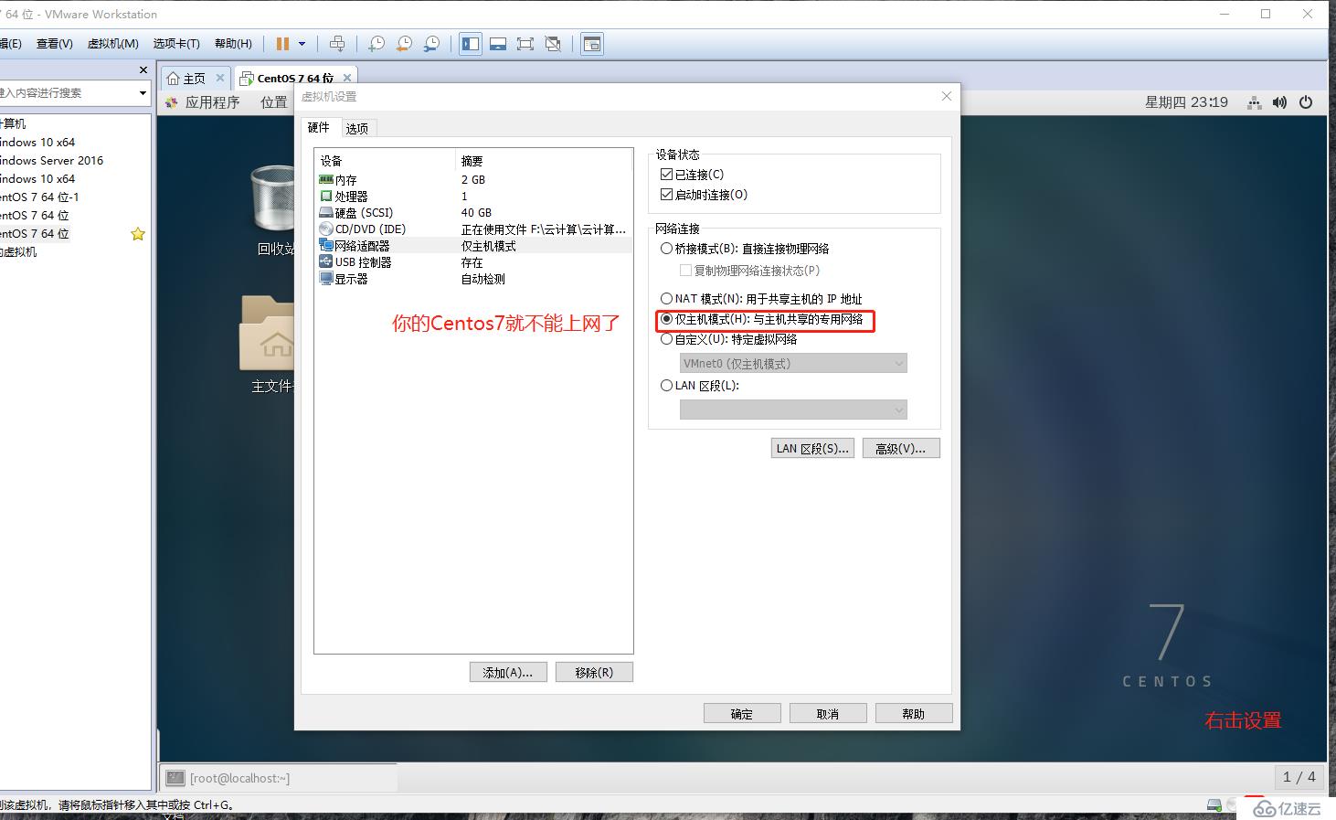Revert to the previous snapshot icon
The image size is (1336, 820).
(404, 44)
